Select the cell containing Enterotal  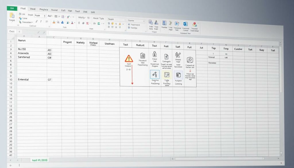(x=32, y=80)
